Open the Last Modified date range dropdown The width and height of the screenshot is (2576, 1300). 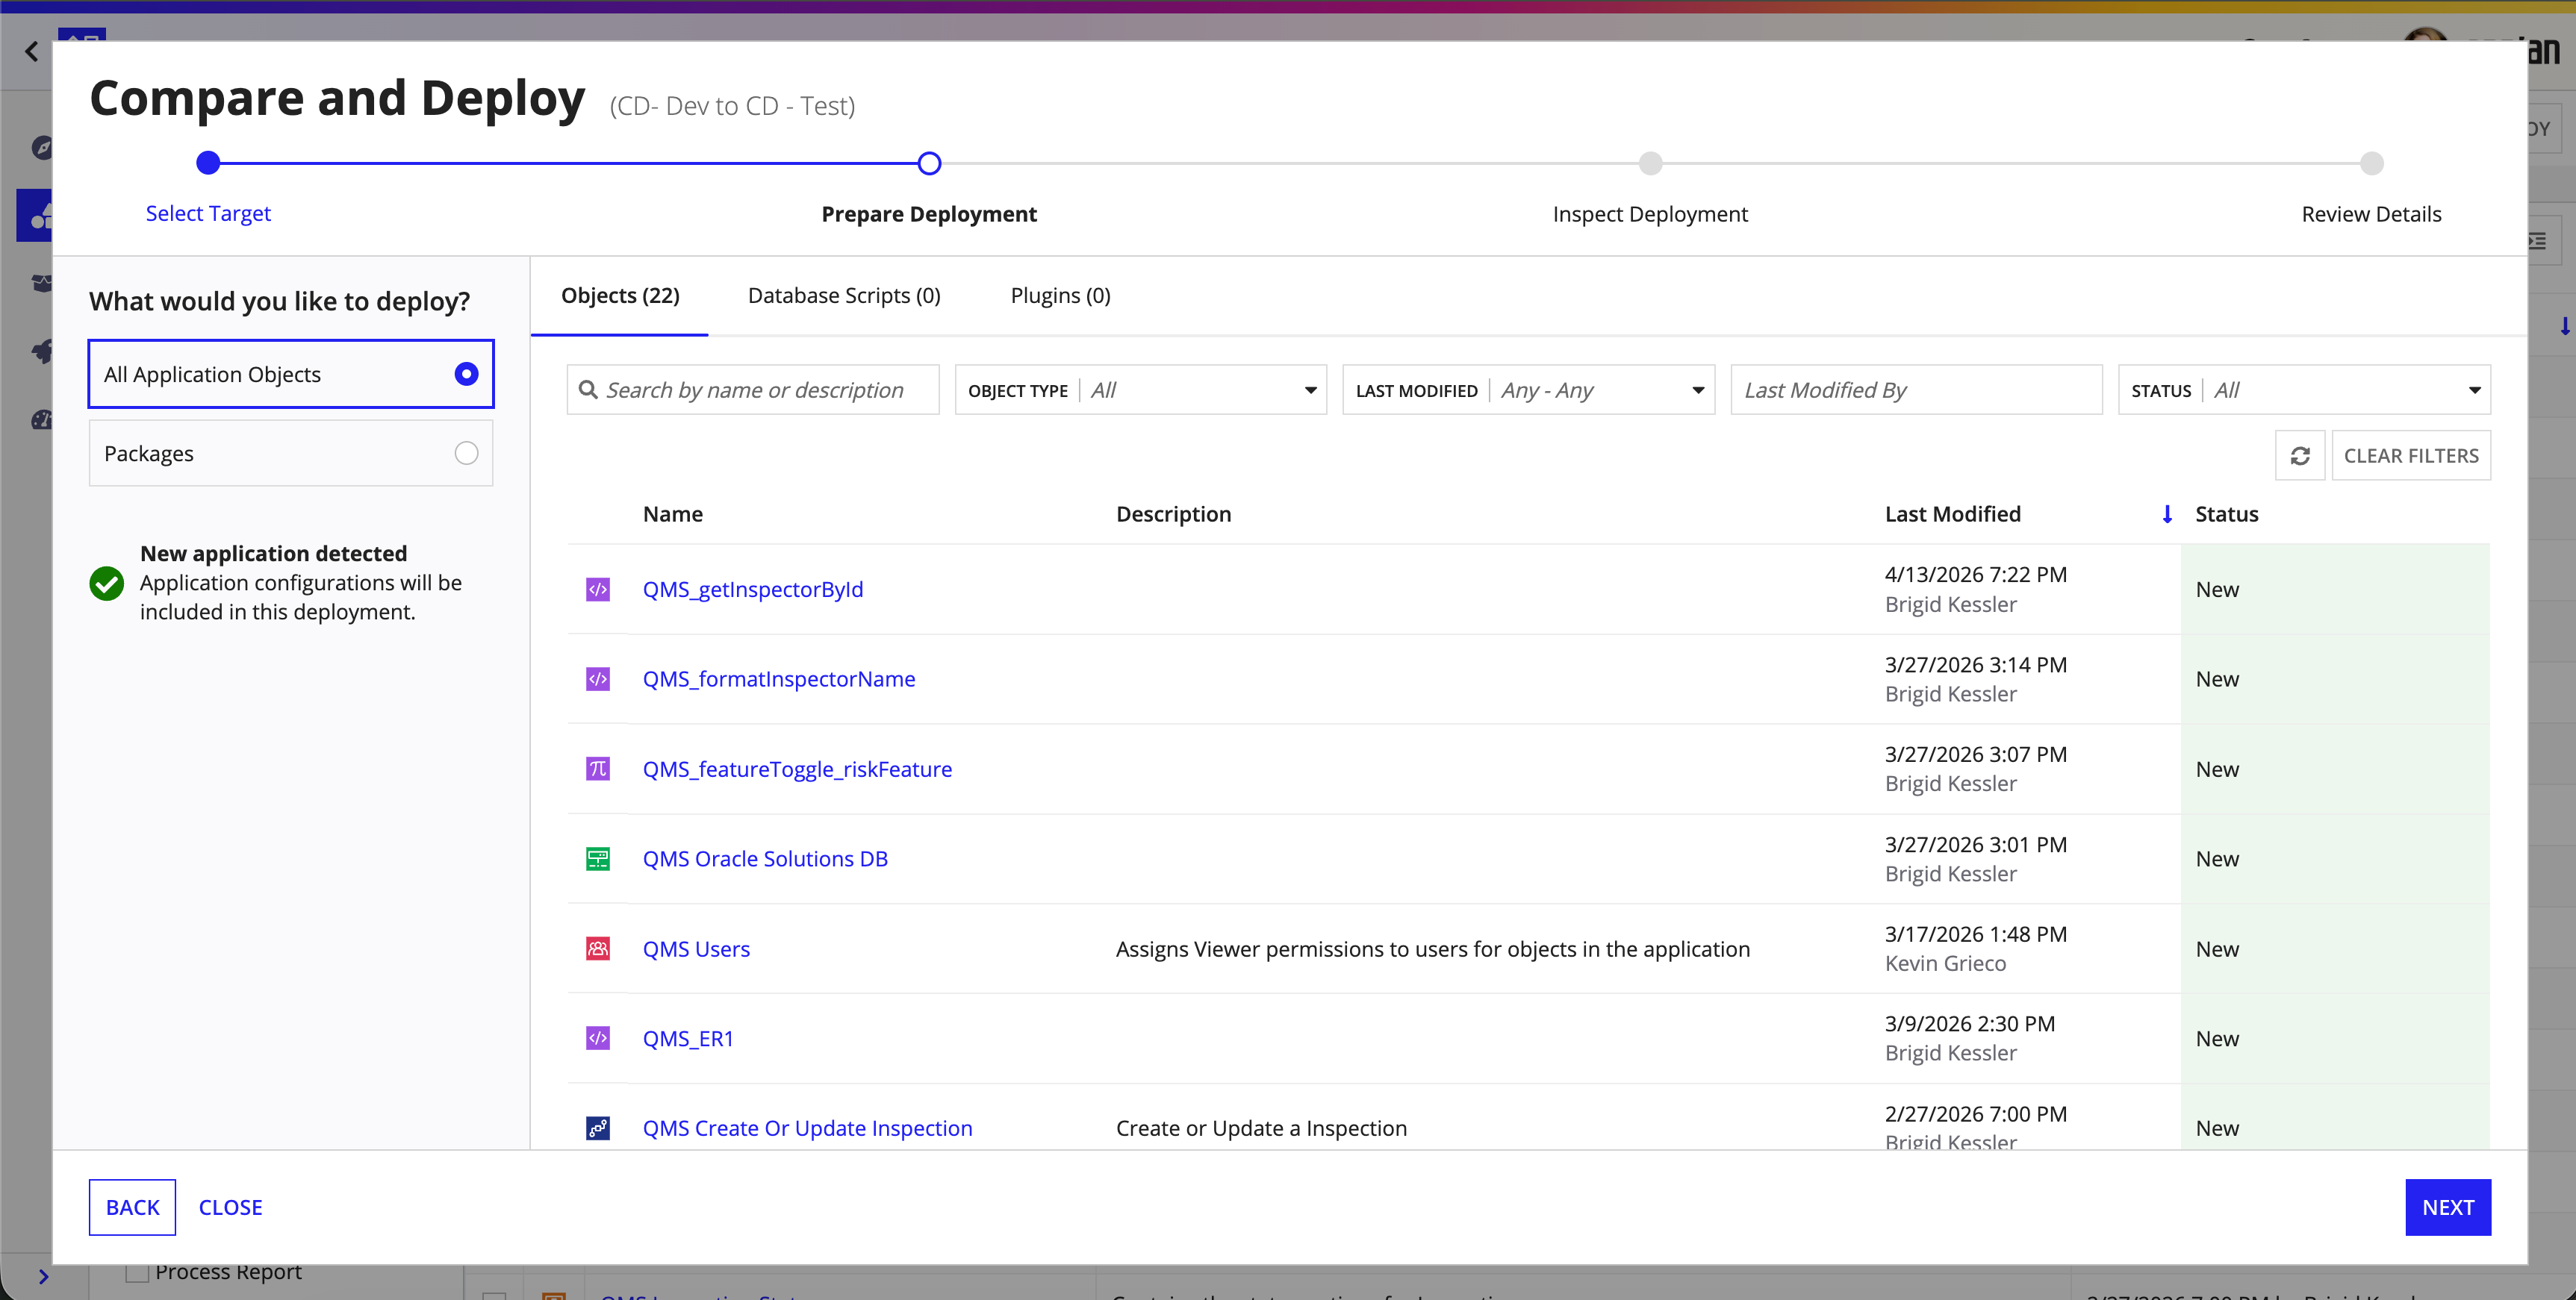(x=1528, y=390)
